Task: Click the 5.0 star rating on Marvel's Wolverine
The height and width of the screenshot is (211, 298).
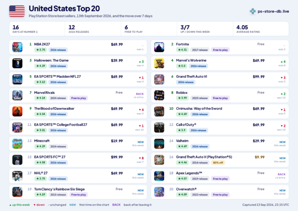Action: pos(182,66)
